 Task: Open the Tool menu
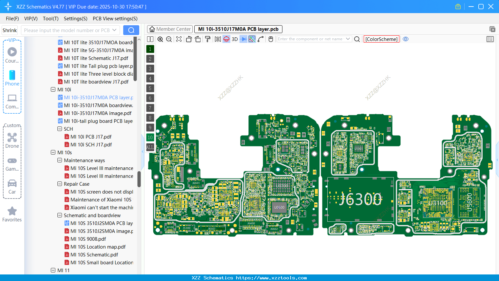click(50, 19)
